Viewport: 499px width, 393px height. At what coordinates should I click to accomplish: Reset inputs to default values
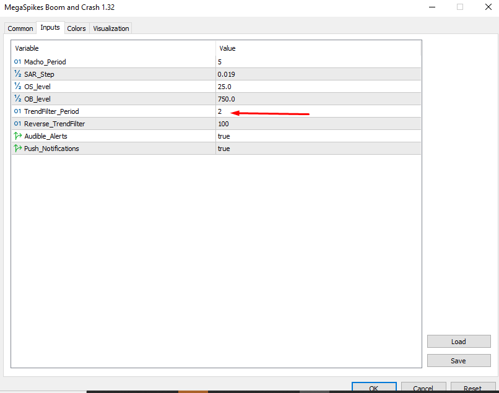473,387
